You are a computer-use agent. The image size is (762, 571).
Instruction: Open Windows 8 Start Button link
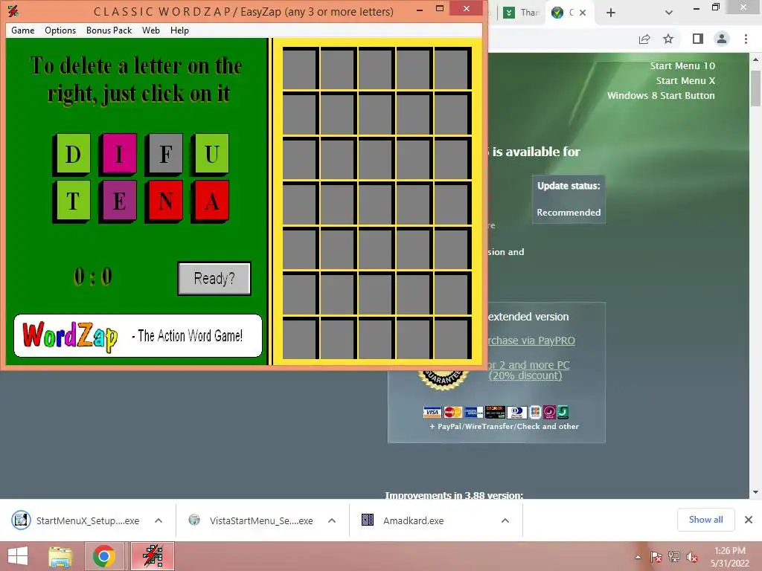661,95
